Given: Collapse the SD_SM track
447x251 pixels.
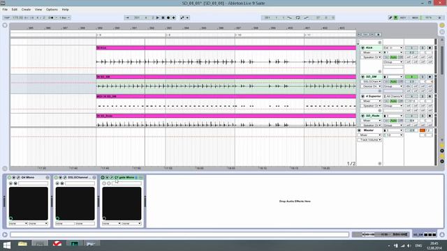Looking at the screenshot, I should click(362, 77).
